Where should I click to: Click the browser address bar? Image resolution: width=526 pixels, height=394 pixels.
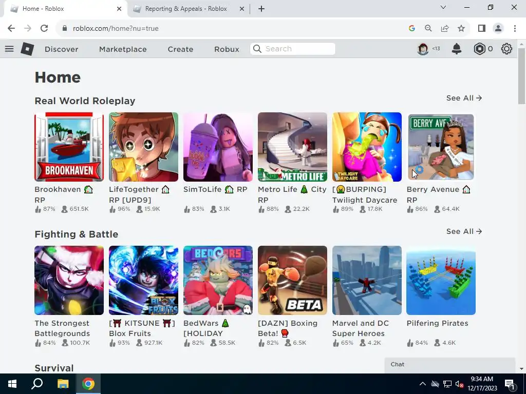click(232, 29)
